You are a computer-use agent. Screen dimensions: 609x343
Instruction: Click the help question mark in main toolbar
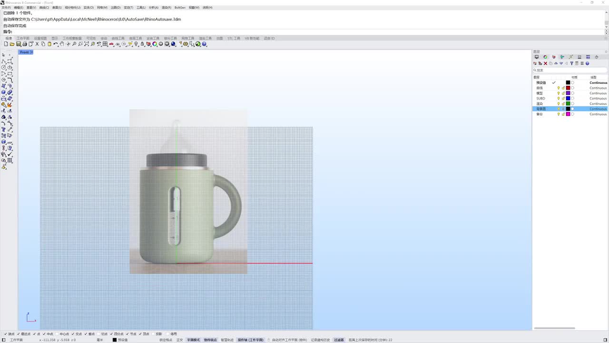tap(204, 44)
